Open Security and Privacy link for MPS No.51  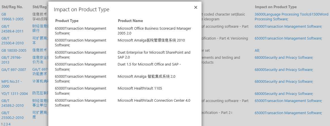284,81
